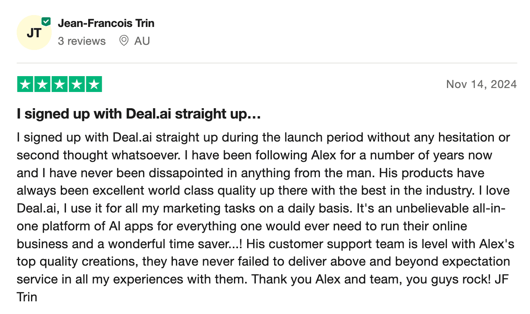Click the AU country label

142,41
